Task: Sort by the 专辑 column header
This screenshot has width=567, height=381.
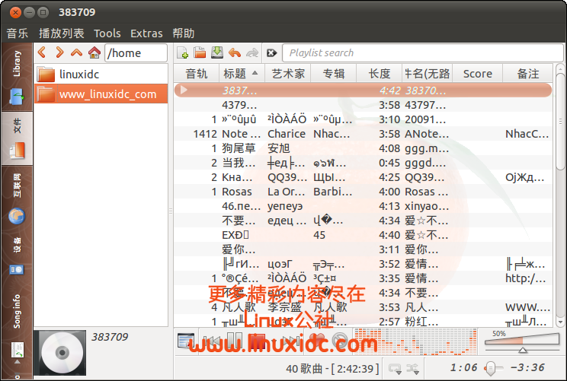Action: [333, 74]
